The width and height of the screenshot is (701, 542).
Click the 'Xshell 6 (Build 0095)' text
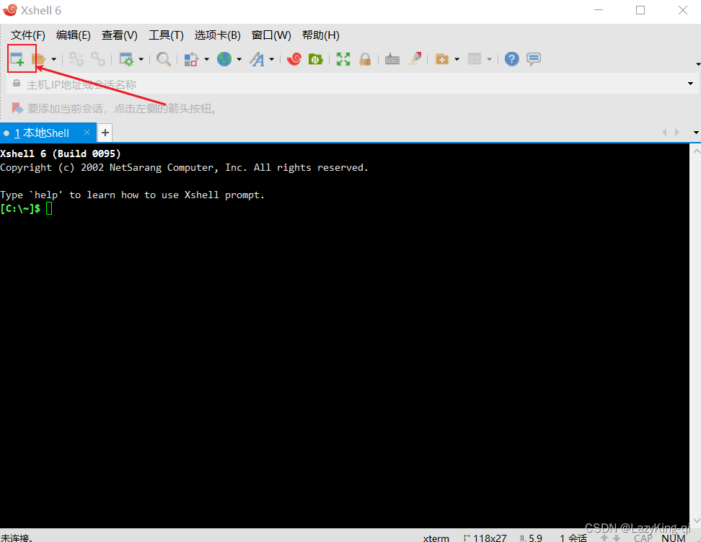tap(61, 154)
